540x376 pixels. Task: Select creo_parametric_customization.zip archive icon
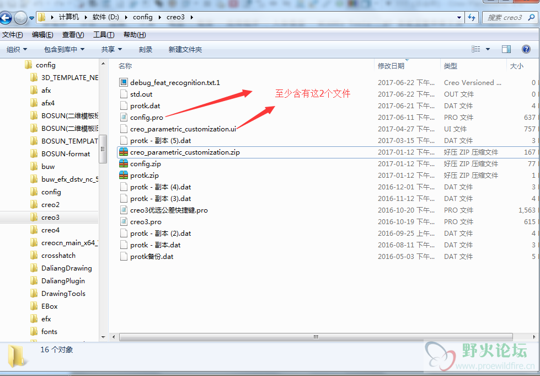[x=124, y=152]
